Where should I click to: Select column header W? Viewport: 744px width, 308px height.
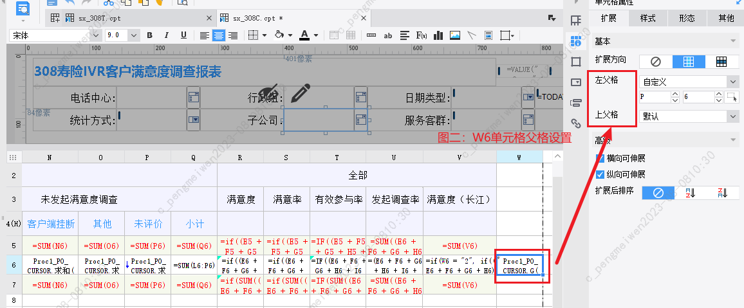(519, 158)
